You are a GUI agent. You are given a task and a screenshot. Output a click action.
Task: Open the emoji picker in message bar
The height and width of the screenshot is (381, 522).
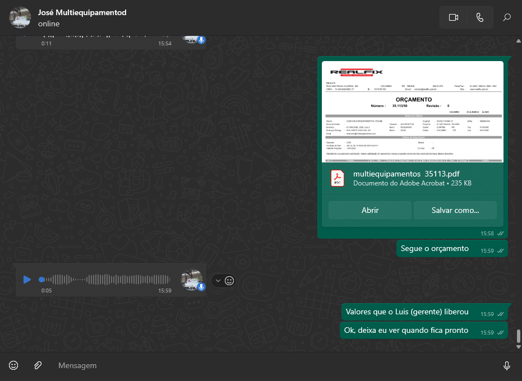click(x=13, y=365)
